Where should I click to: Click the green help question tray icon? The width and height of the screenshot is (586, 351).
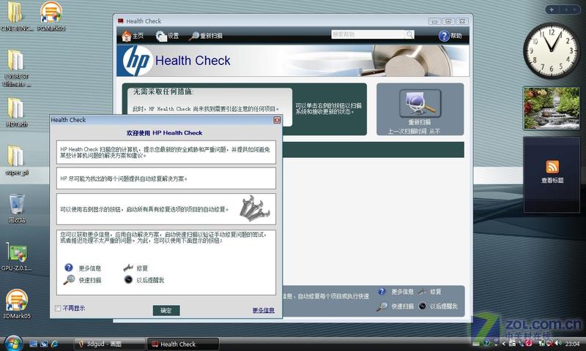click(x=486, y=343)
